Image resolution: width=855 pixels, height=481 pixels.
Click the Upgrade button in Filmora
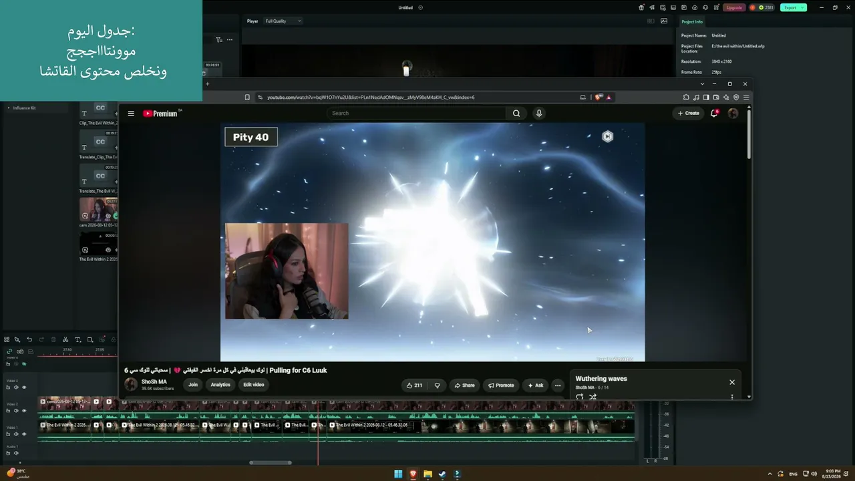coord(734,7)
